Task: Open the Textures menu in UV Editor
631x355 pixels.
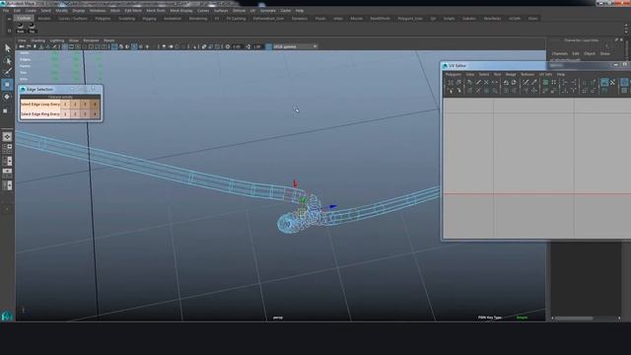Action: [527, 75]
